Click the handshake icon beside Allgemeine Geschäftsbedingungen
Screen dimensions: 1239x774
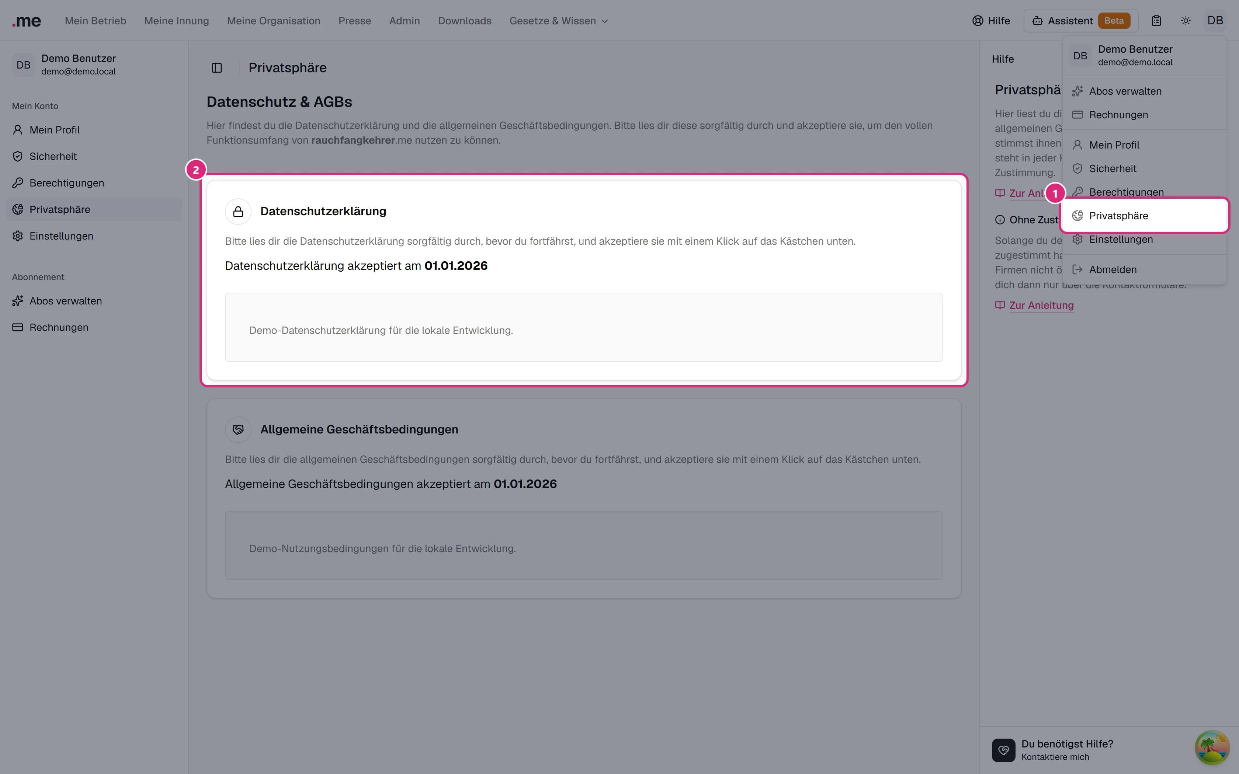238,429
